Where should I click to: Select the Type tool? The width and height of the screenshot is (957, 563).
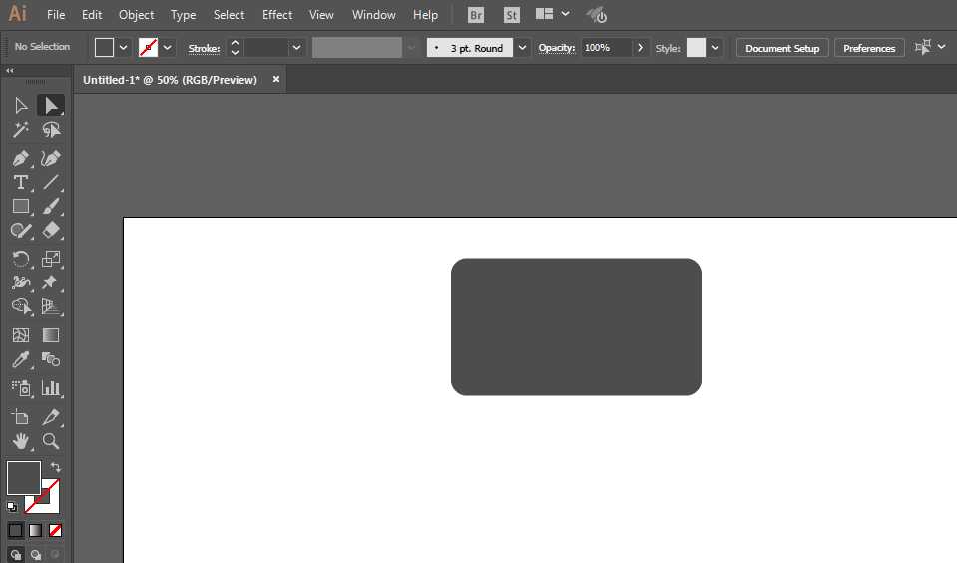click(x=21, y=182)
